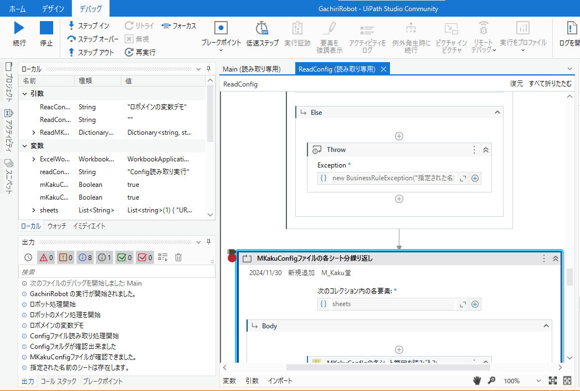The width and height of the screenshot is (580, 391).
Task: Click the ブレークポイント icon
Action: (x=221, y=28)
